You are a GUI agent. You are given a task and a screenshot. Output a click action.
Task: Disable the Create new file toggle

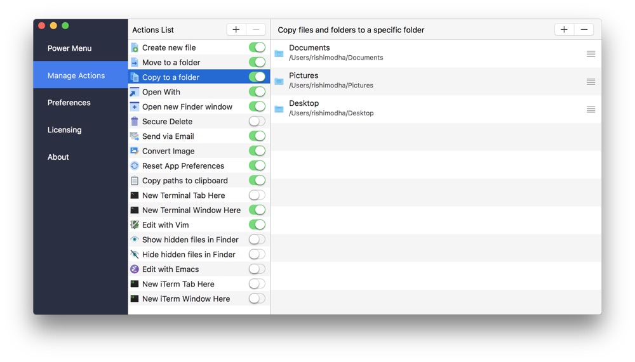click(257, 48)
